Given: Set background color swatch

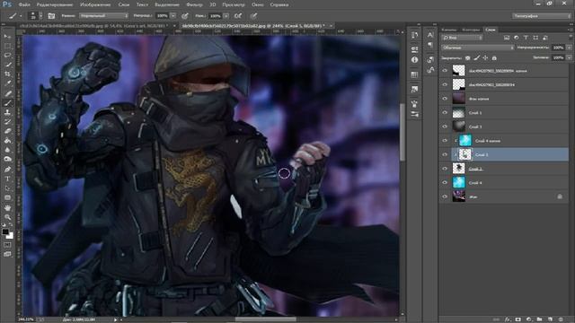Looking at the screenshot, I should [10, 236].
